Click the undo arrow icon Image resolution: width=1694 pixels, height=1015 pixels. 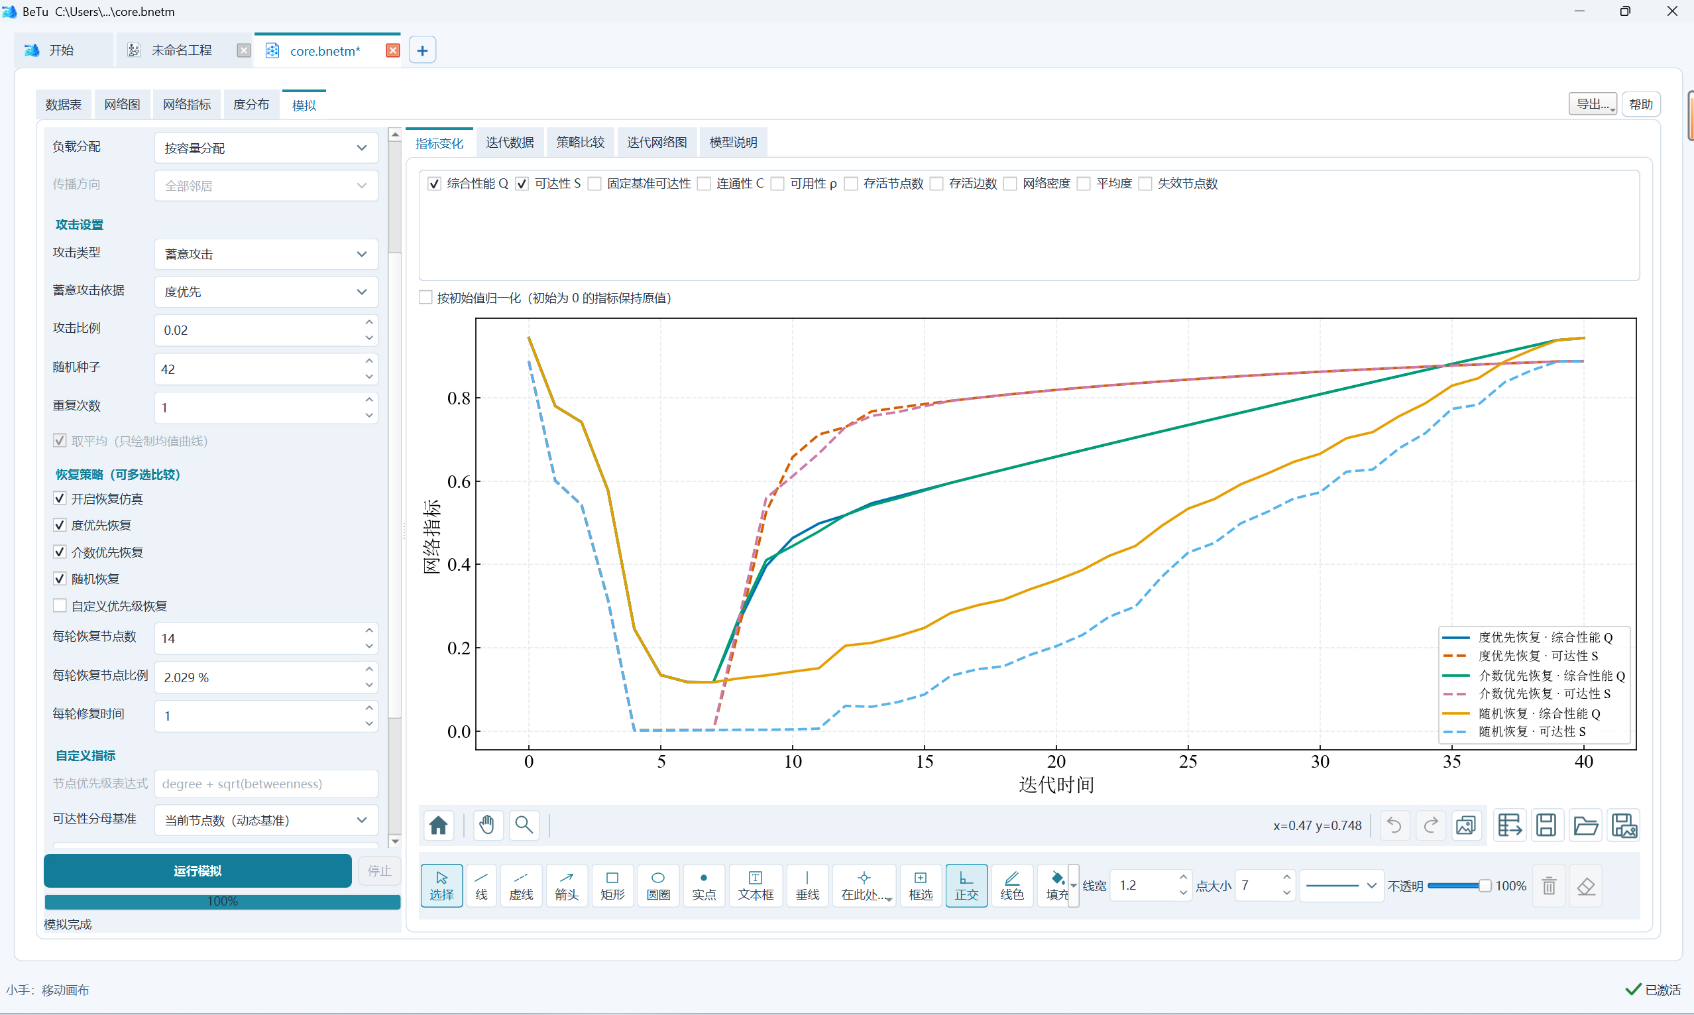point(1394,825)
